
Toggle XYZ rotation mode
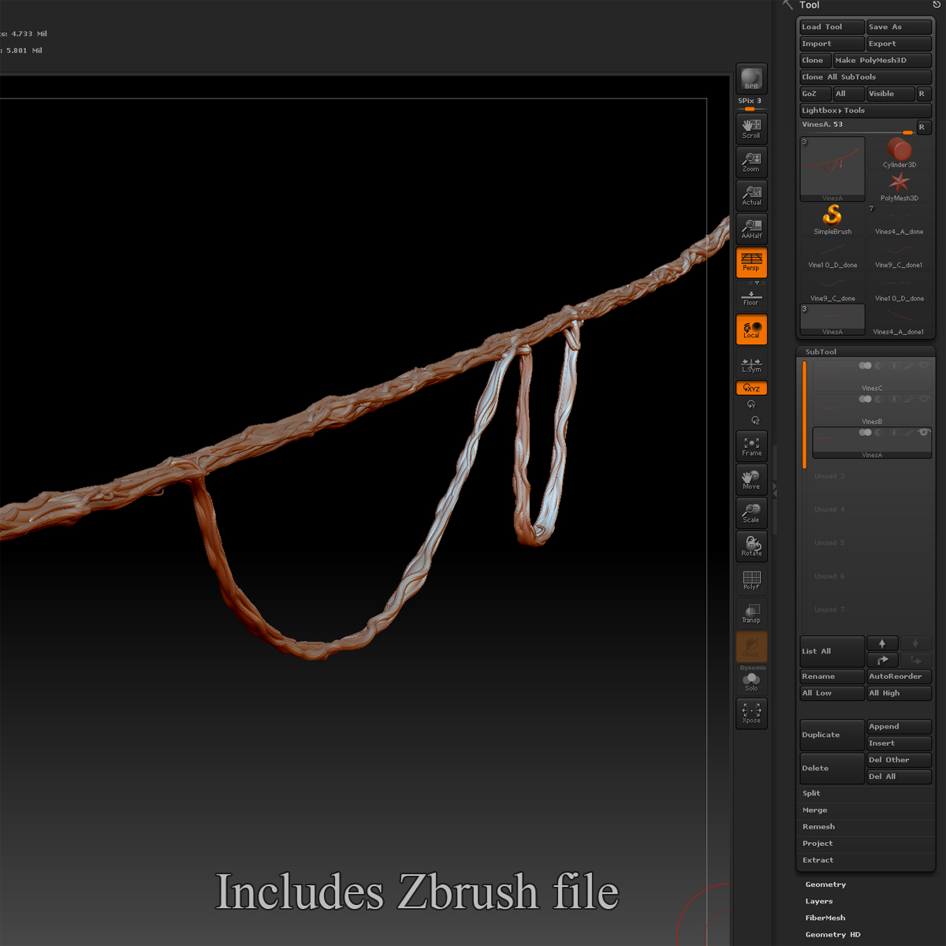[751, 388]
